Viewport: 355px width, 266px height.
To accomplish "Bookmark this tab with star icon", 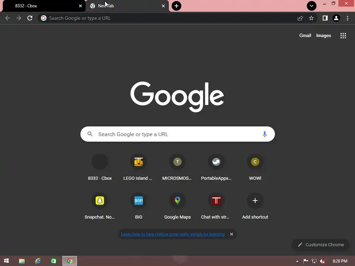I will click(x=311, y=18).
